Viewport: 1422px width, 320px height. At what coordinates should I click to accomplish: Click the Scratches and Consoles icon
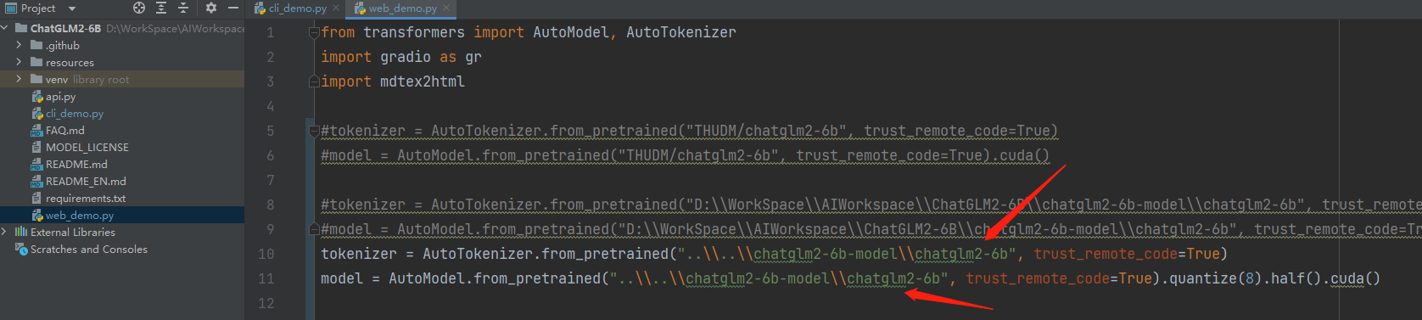tap(21, 249)
